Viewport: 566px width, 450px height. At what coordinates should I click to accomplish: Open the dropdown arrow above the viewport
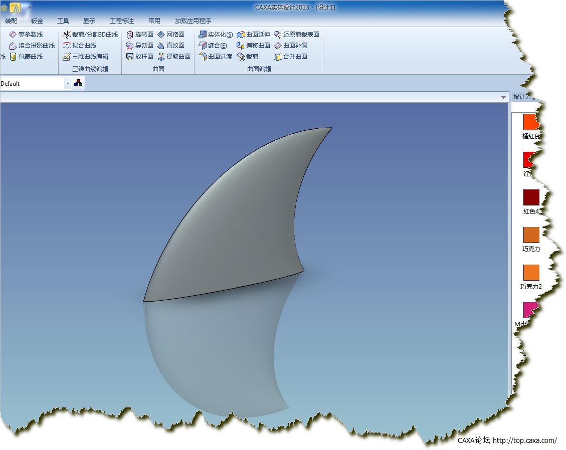[x=503, y=97]
